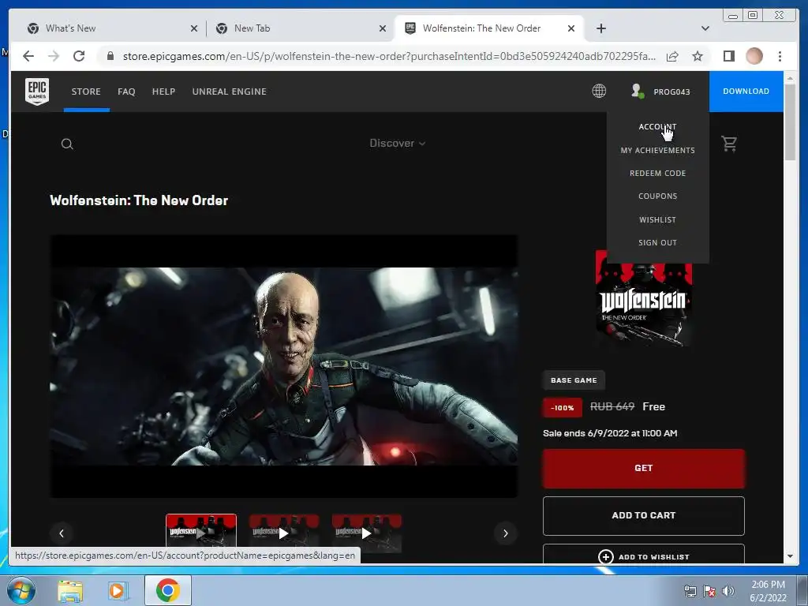This screenshot has width=808, height=606.
Task: Click the padlock site info icon
Action: click(x=110, y=56)
